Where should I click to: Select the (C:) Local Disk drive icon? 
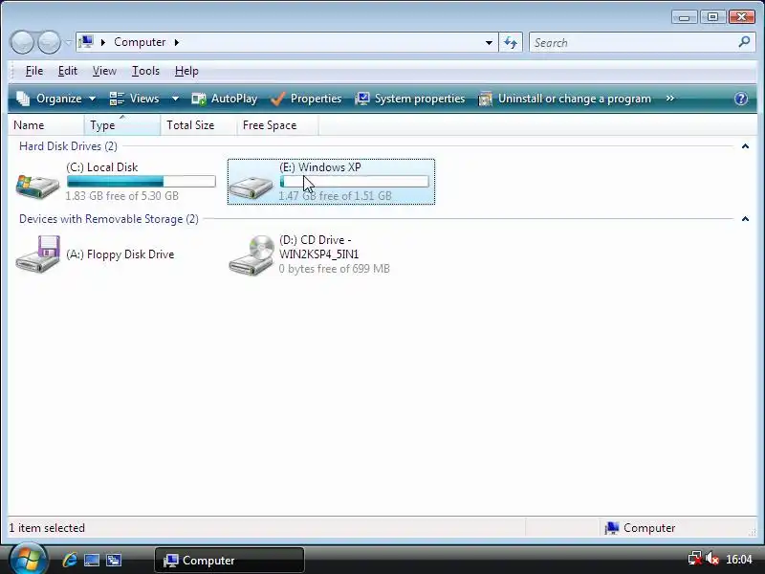pos(37,186)
